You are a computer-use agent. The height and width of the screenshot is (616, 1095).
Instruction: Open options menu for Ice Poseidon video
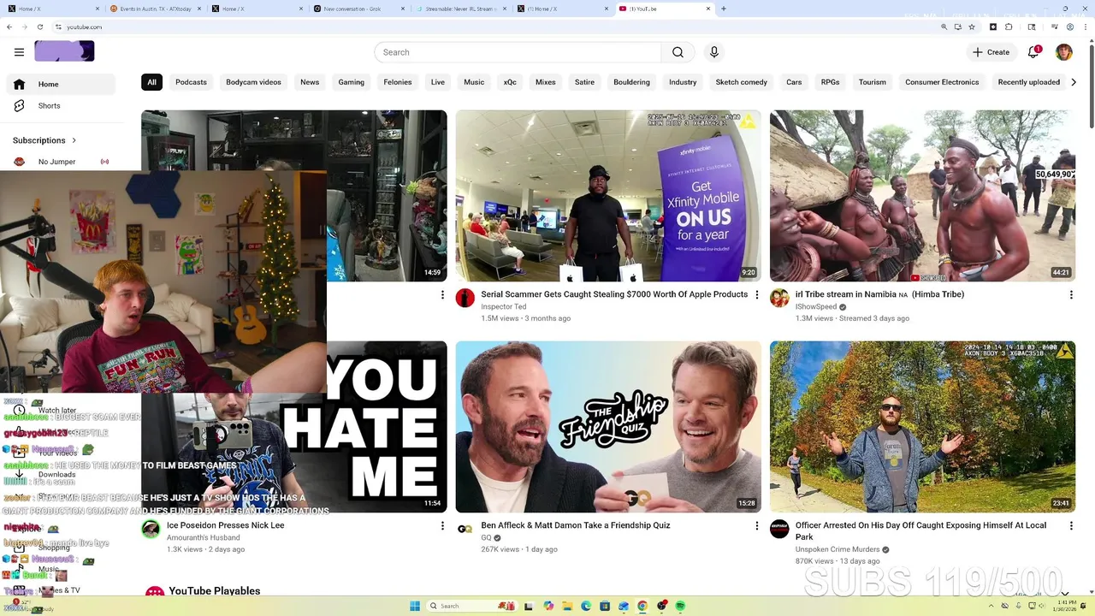pos(442,526)
